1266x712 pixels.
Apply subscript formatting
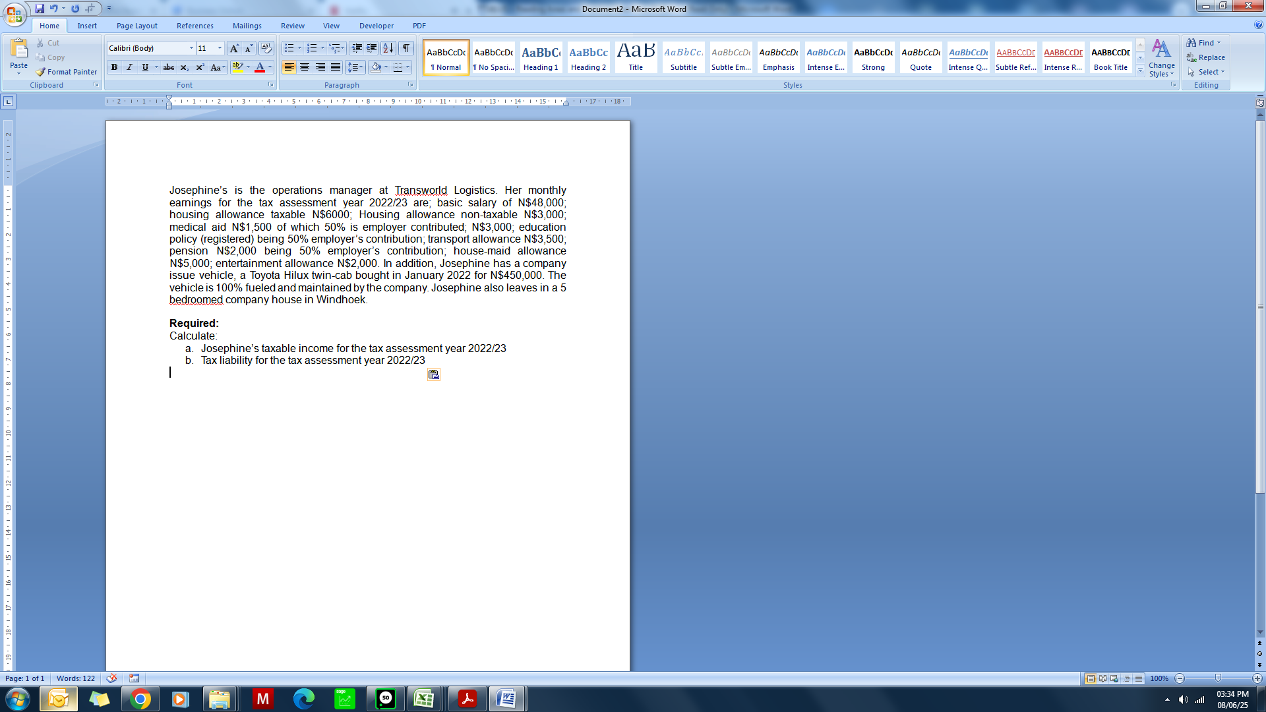(x=185, y=67)
